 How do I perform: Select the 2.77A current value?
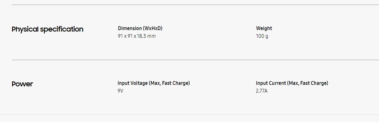tap(262, 91)
